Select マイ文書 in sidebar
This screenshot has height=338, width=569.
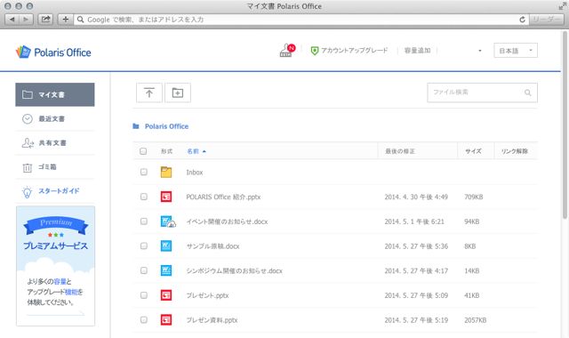click(55, 95)
